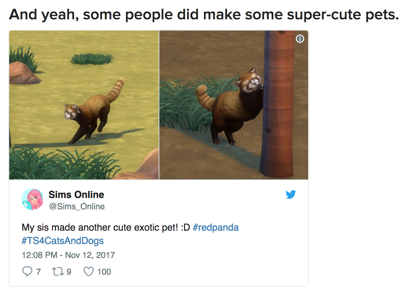The width and height of the screenshot is (418, 296).
Task: Click the reply count number 7
Action: click(38, 272)
